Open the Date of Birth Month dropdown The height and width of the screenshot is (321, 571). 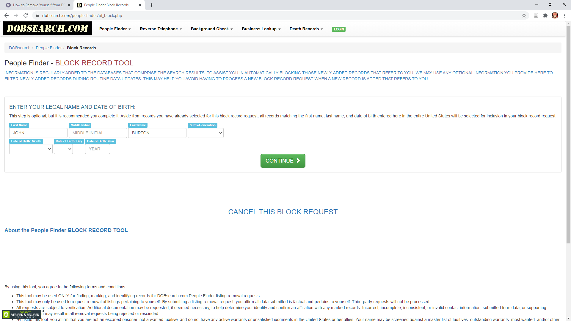[x=31, y=149]
